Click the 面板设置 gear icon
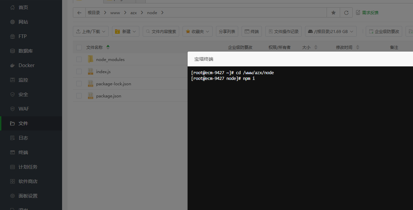 (x=12, y=196)
